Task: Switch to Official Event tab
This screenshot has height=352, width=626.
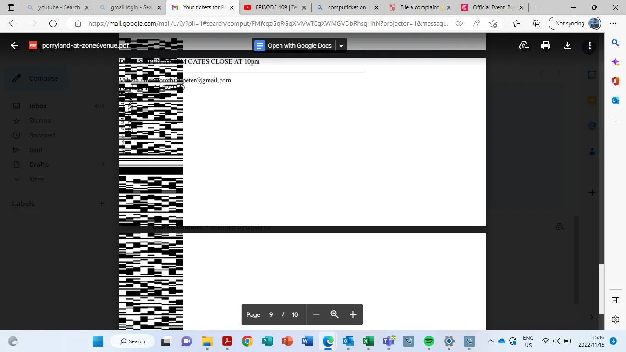Action: point(492,7)
